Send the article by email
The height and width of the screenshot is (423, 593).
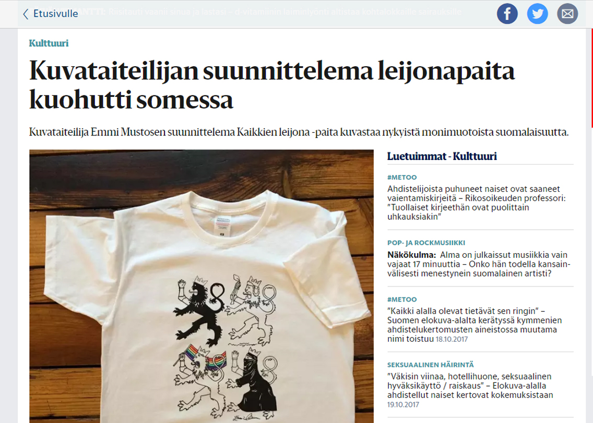coord(567,14)
